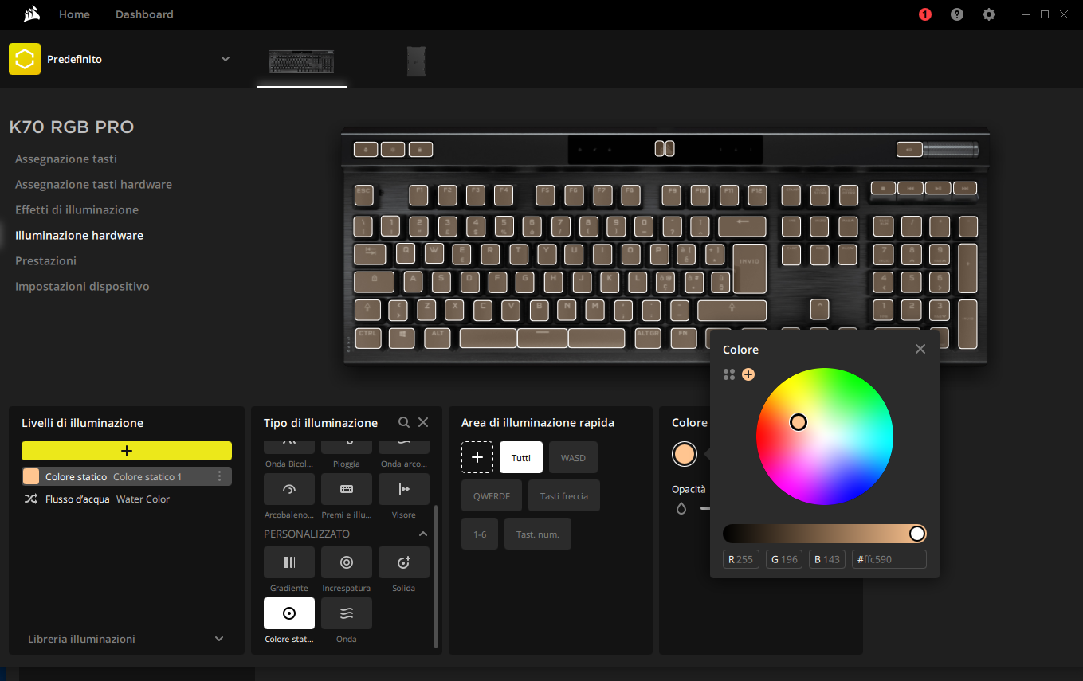The width and height of the screenshot is (1083, 681).
Task: Add current color with orange plus icon
Action: point(748,374)
